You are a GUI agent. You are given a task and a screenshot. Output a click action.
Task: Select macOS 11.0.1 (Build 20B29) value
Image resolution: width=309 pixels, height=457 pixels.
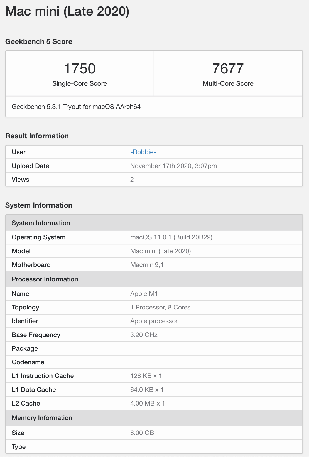[171, 237]
